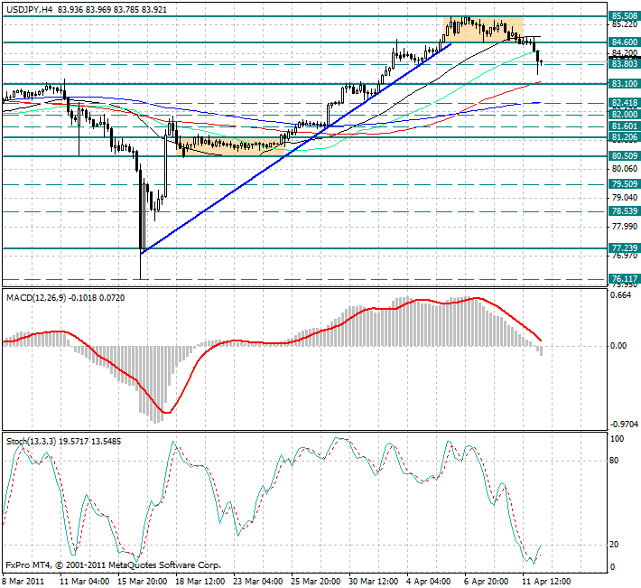Click the orange shaded rectangle near the top
The height and width of the screenshot is (588, 641).
(485, 30)
